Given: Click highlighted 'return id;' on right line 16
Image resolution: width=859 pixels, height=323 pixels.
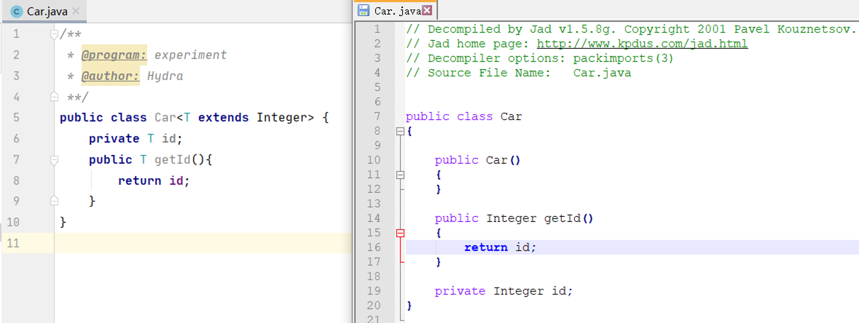Looking at the screenshot, I should (x=500, y=248).
